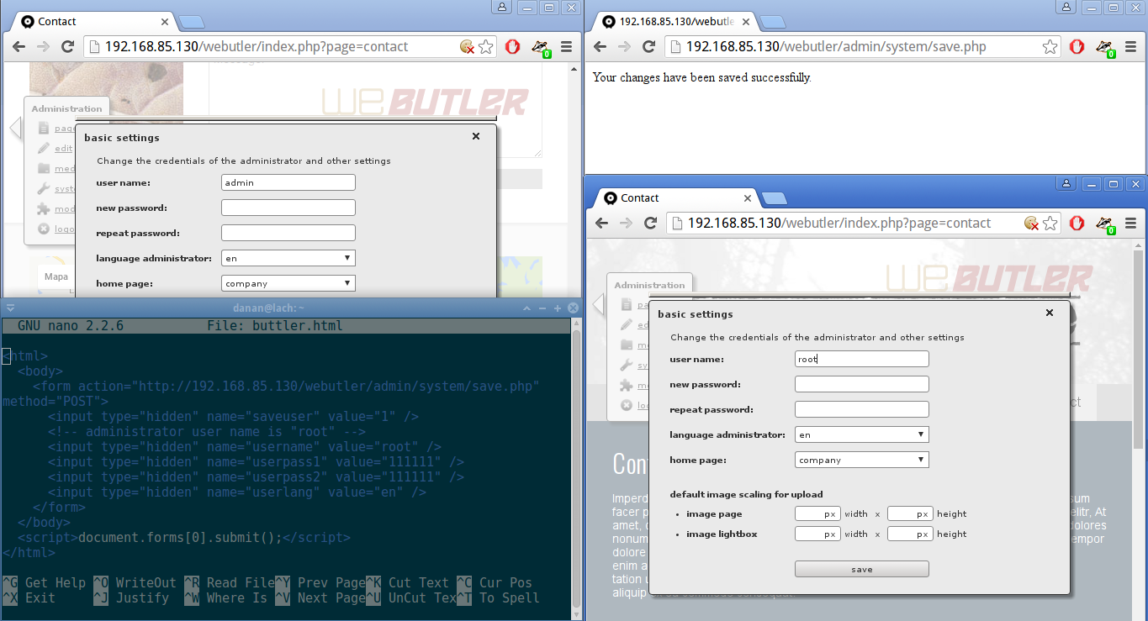This screenshot has height=621, width=1148.
Task: Select Contact tab in lower-right browser
Action: pyautogui.click(x=679, y=198)
